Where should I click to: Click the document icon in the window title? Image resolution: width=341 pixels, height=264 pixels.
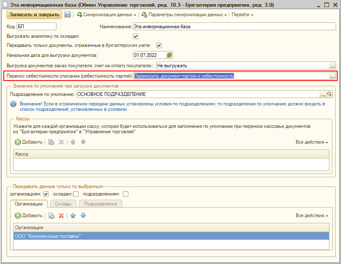click(5, 5)
